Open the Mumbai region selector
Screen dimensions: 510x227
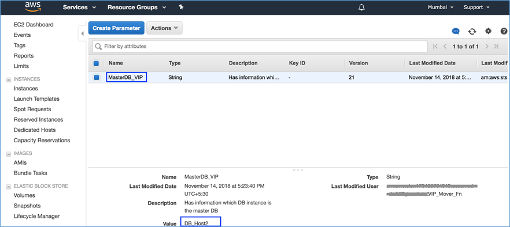tap(441, 7)
